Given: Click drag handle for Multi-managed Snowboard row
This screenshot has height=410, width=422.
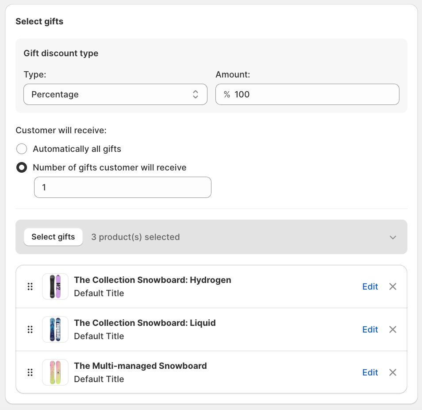Looking at the screenshot, I should pos(30,372).
